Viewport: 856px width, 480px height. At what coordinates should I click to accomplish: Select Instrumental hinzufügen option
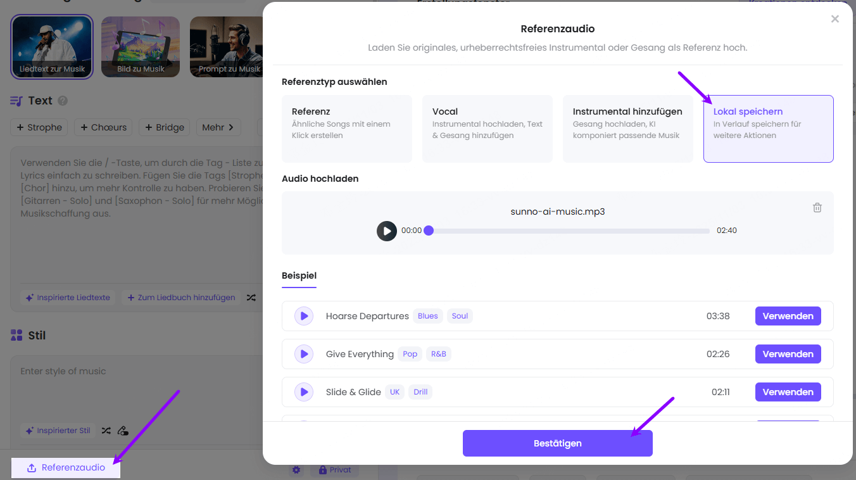(x=627, y=129)
